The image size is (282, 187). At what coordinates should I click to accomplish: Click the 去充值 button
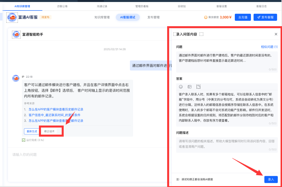click(x=242, y=17)
